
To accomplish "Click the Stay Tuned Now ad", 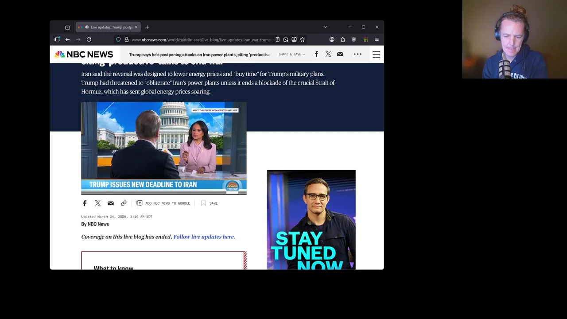I will click(311, 220).
